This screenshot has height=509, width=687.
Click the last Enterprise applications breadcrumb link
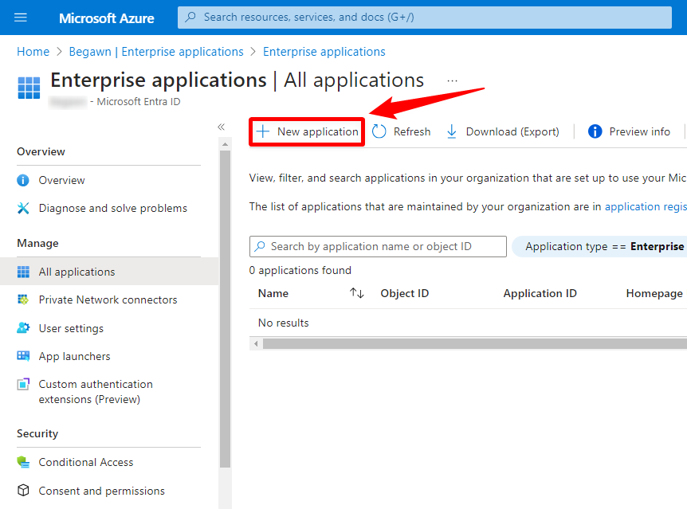point(324,52)
